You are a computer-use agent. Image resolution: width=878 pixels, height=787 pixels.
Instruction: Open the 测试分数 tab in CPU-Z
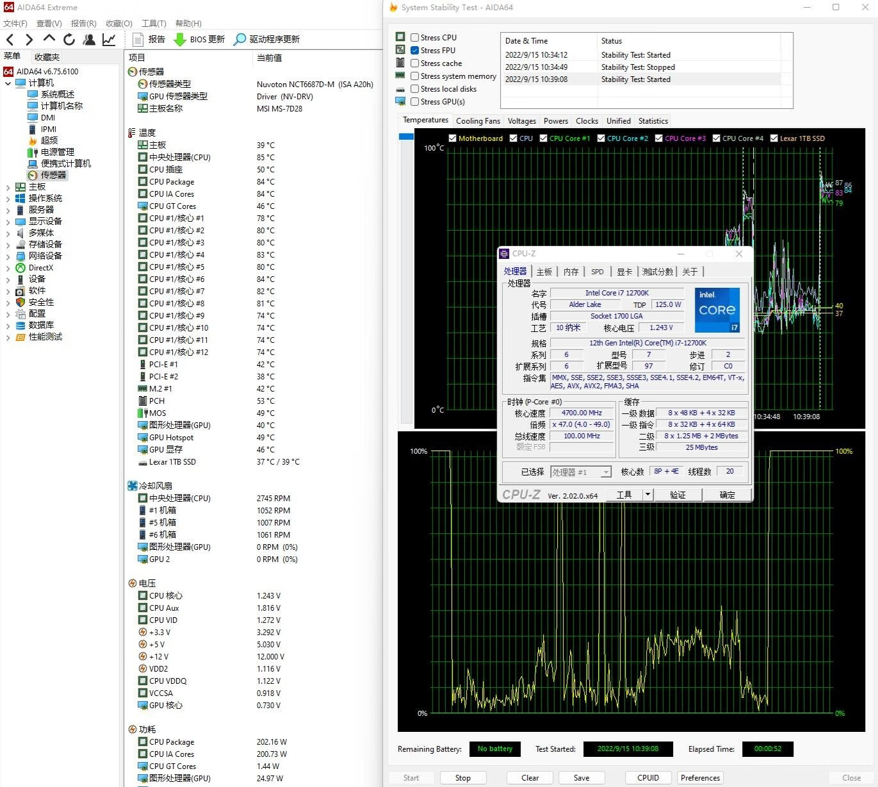(x=658, y=272)
